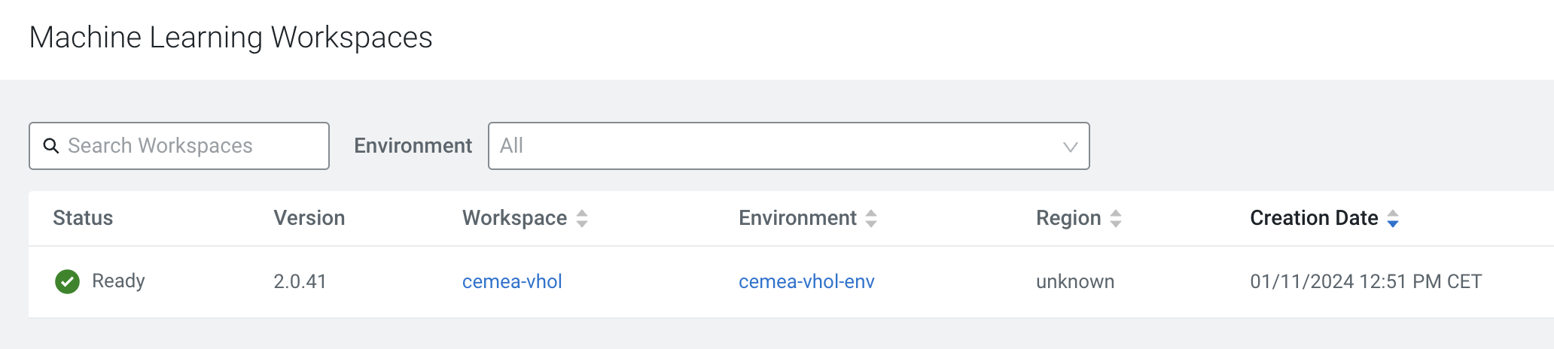
Task: Click the magnifier search icon
Action: [51, 146]
